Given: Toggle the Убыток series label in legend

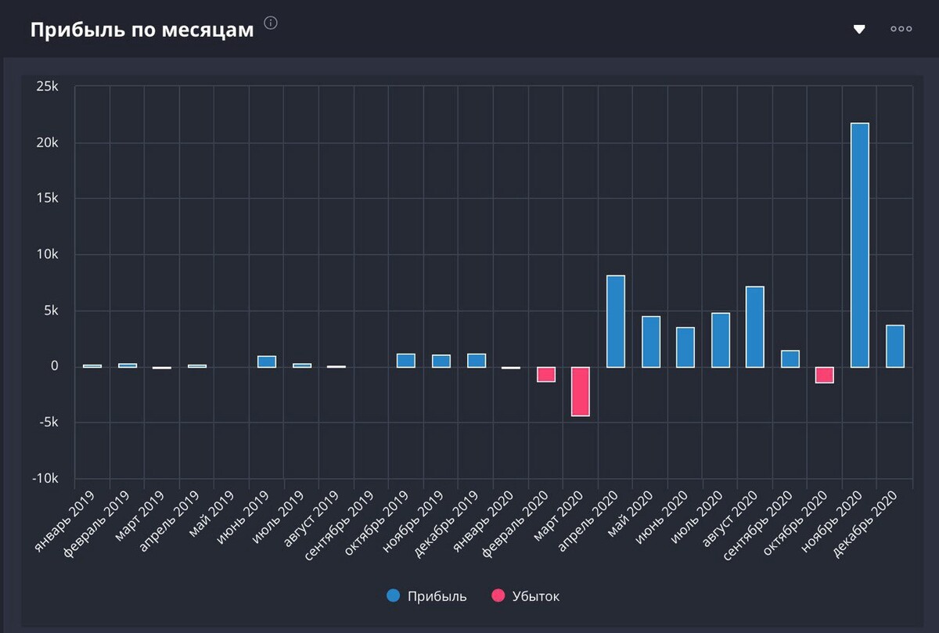Looking at the screenshot, I should pos(536,596).
